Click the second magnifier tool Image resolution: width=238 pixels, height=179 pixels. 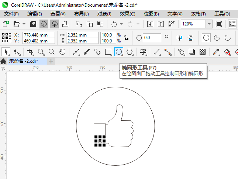coord(52,52)
